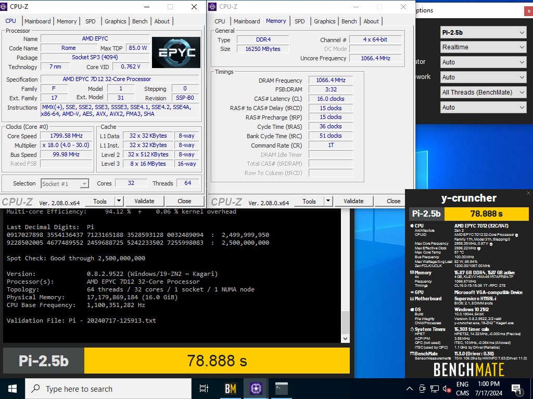Image resolution: width=533 pixels, height=399 pixels.
Task: Click the muted volume icon in tray
Action: [x=447, y=389]
